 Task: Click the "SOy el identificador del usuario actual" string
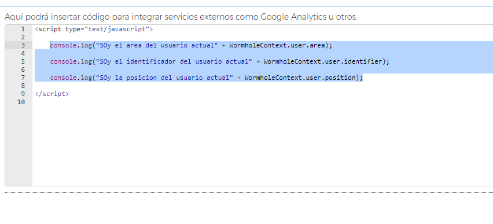point(174,62)
